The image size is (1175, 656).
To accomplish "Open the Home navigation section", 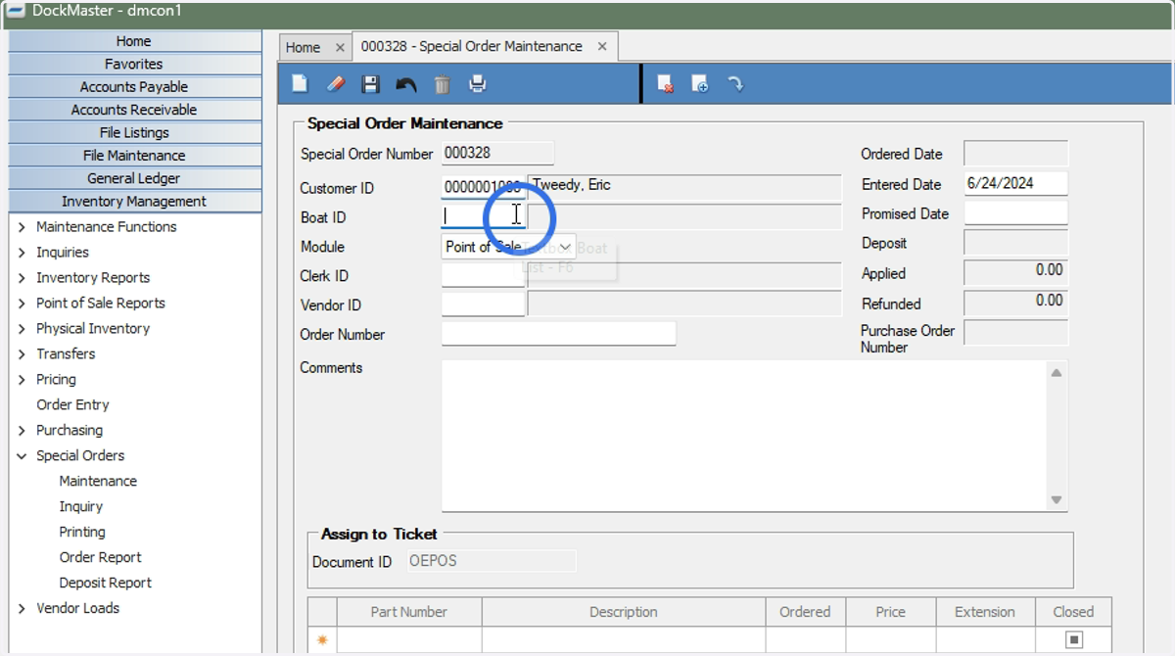I will (134, 41).
